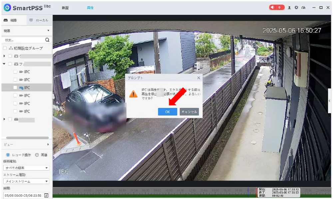Open the user account icon
Viewport: 333px width, 199px height.
[289, 8]
